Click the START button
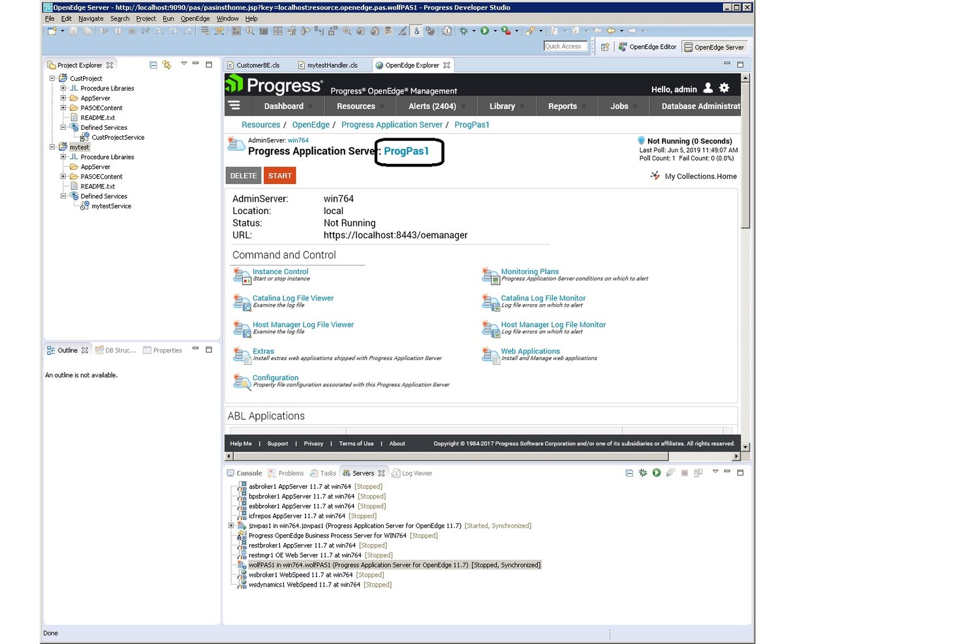966x644 pixels. pos(280,176)
